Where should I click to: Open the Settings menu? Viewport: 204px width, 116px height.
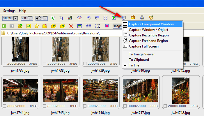9,11
